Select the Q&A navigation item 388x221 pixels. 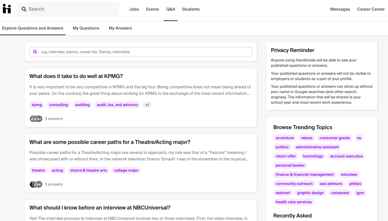click(x=170, y=9)
